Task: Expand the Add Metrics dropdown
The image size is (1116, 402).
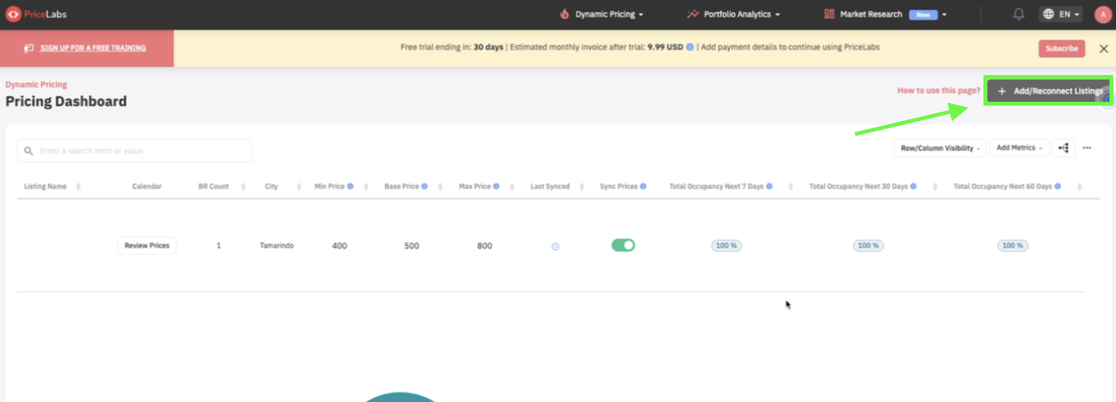Action: coord(1019,148)
